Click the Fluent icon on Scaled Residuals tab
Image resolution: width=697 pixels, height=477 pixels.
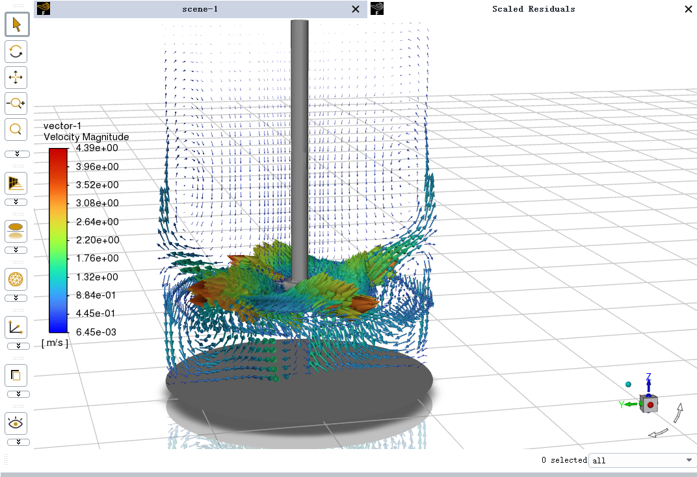coord(377,8)
